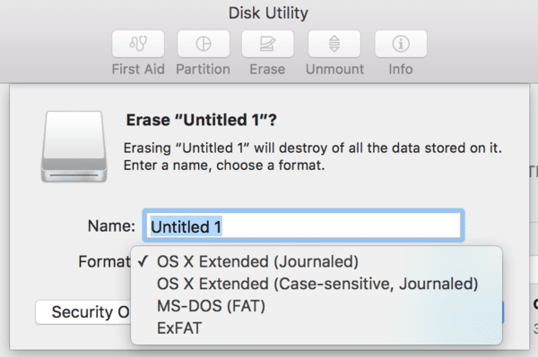Viewport: 538px width, 357px height.
Task: Click the external drive icon in dialog
Action: coord(74,146)
